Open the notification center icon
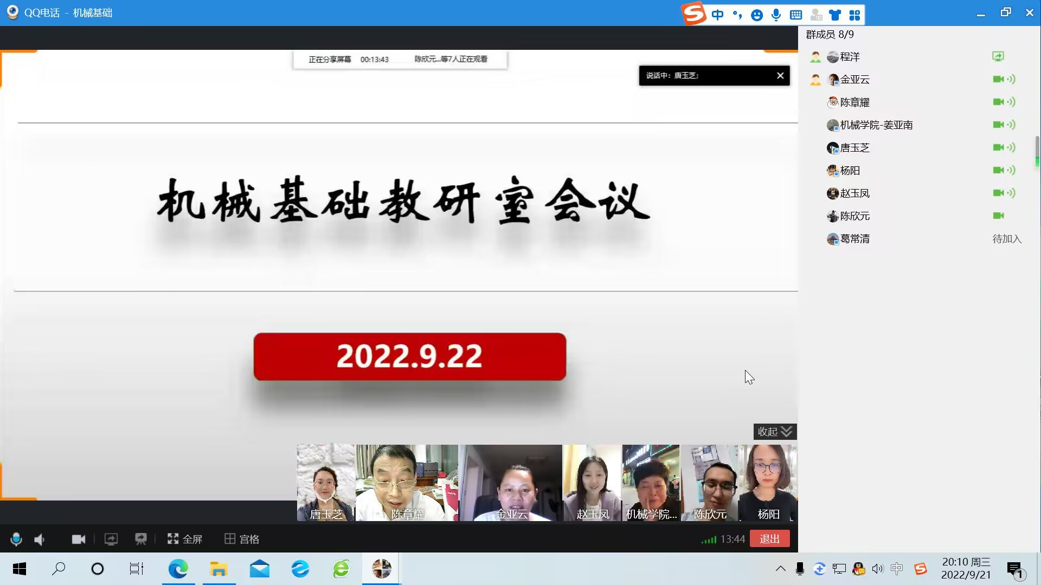Viewport: 1041px width, 585px height. click(x=1015, y=569)
